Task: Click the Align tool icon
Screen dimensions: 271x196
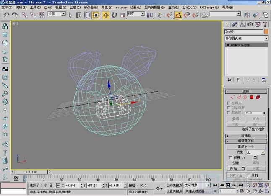Action: (256, 15)
